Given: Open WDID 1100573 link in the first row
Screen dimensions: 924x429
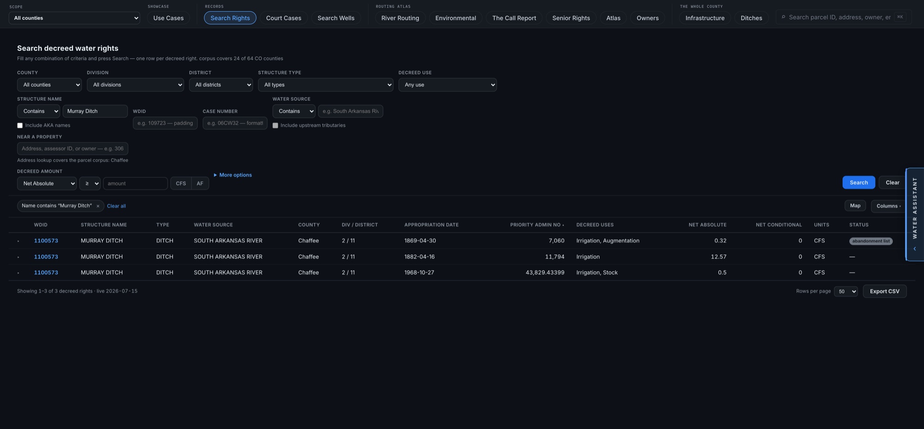Looking at the screenshot, I should pyautogui.click(x=46, y=241).
